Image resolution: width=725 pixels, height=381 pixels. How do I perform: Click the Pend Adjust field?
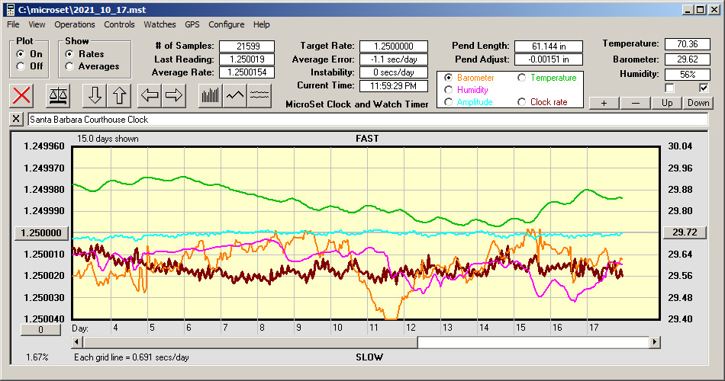[549, 59]
